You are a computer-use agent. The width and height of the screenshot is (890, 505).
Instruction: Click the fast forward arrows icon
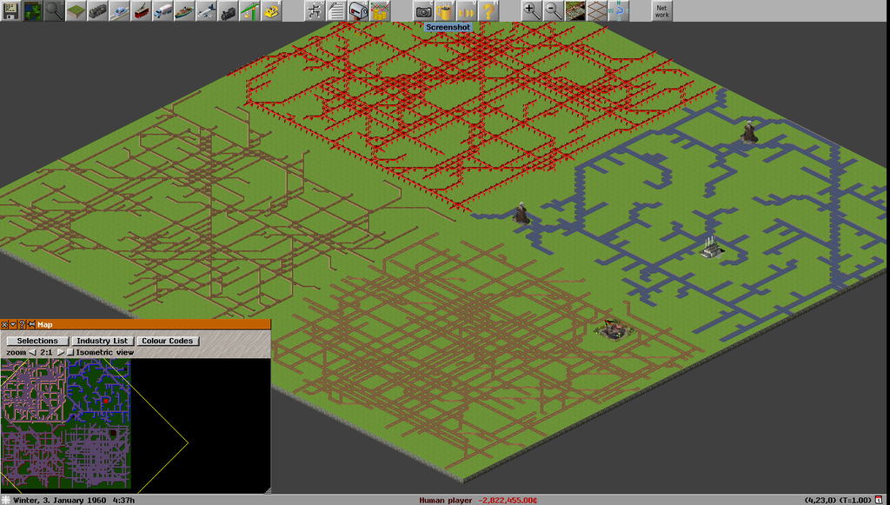467,10
